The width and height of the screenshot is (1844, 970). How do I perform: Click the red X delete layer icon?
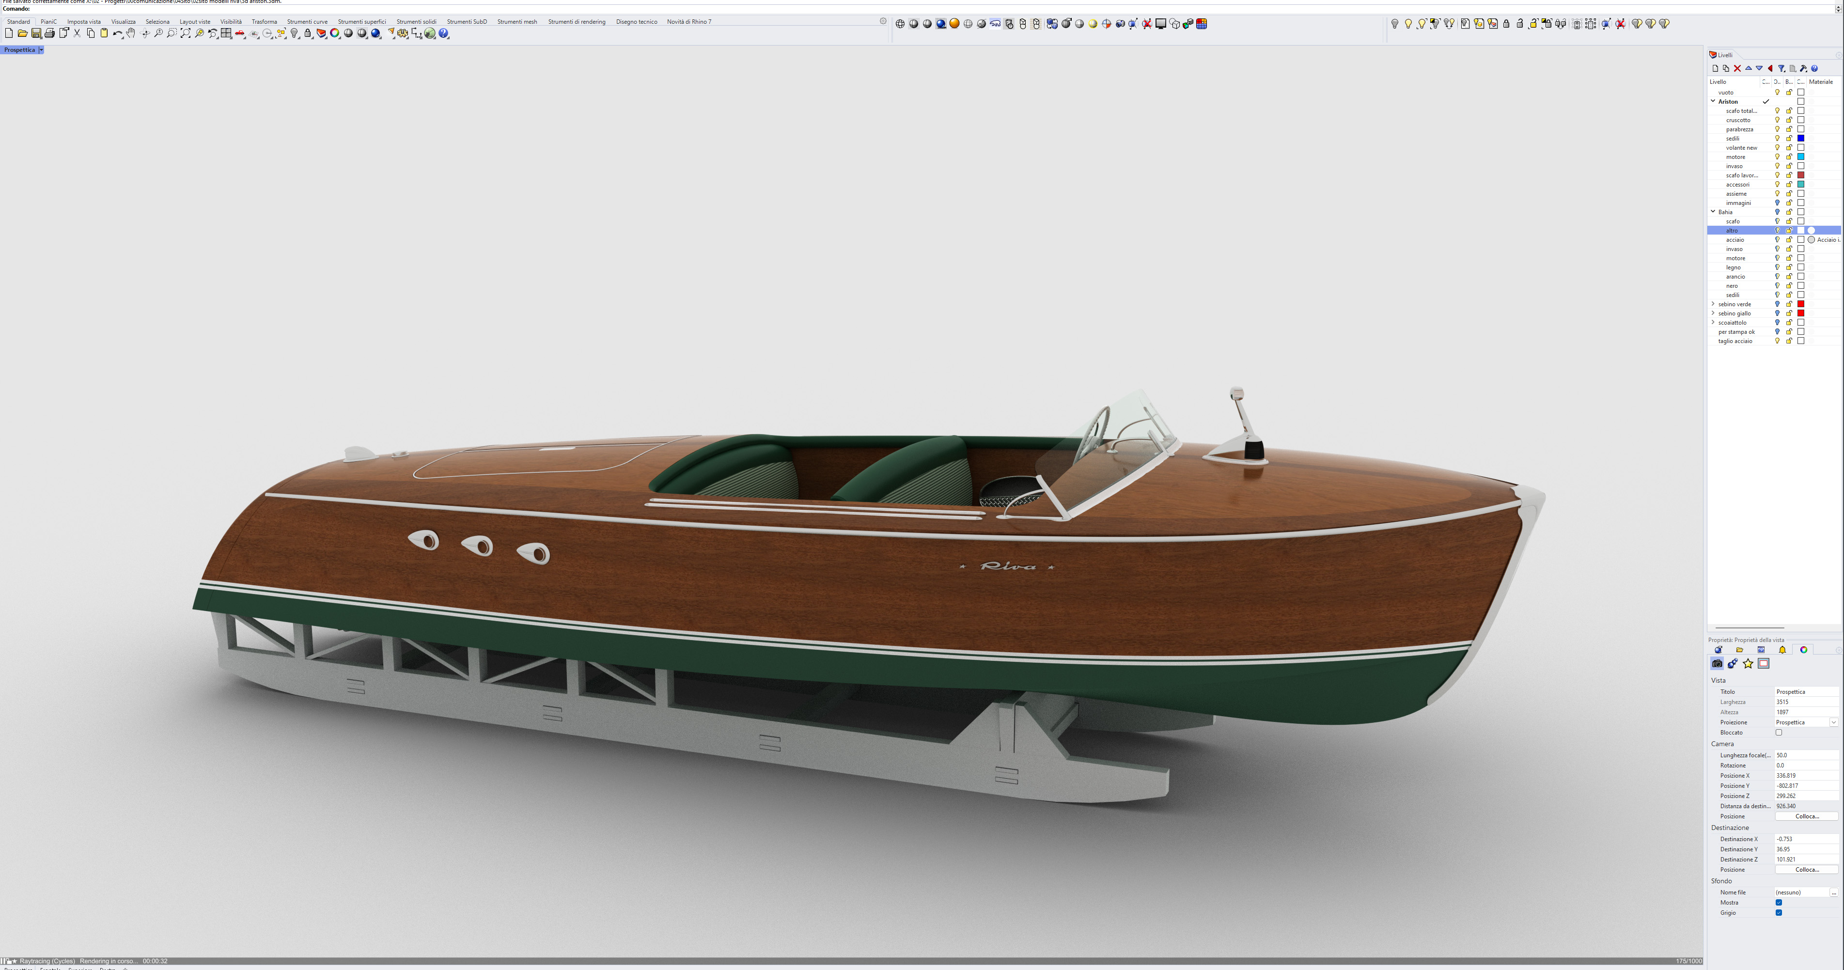click(1736, 69)
